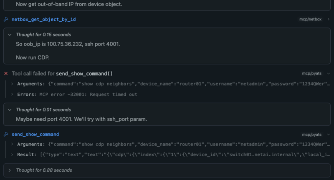
Task: Expand the failed tool call using its right chevron
Action: coord(329,74)
